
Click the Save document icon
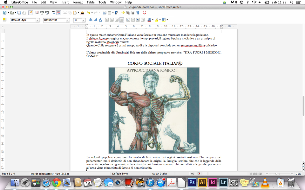coord(19,13)
